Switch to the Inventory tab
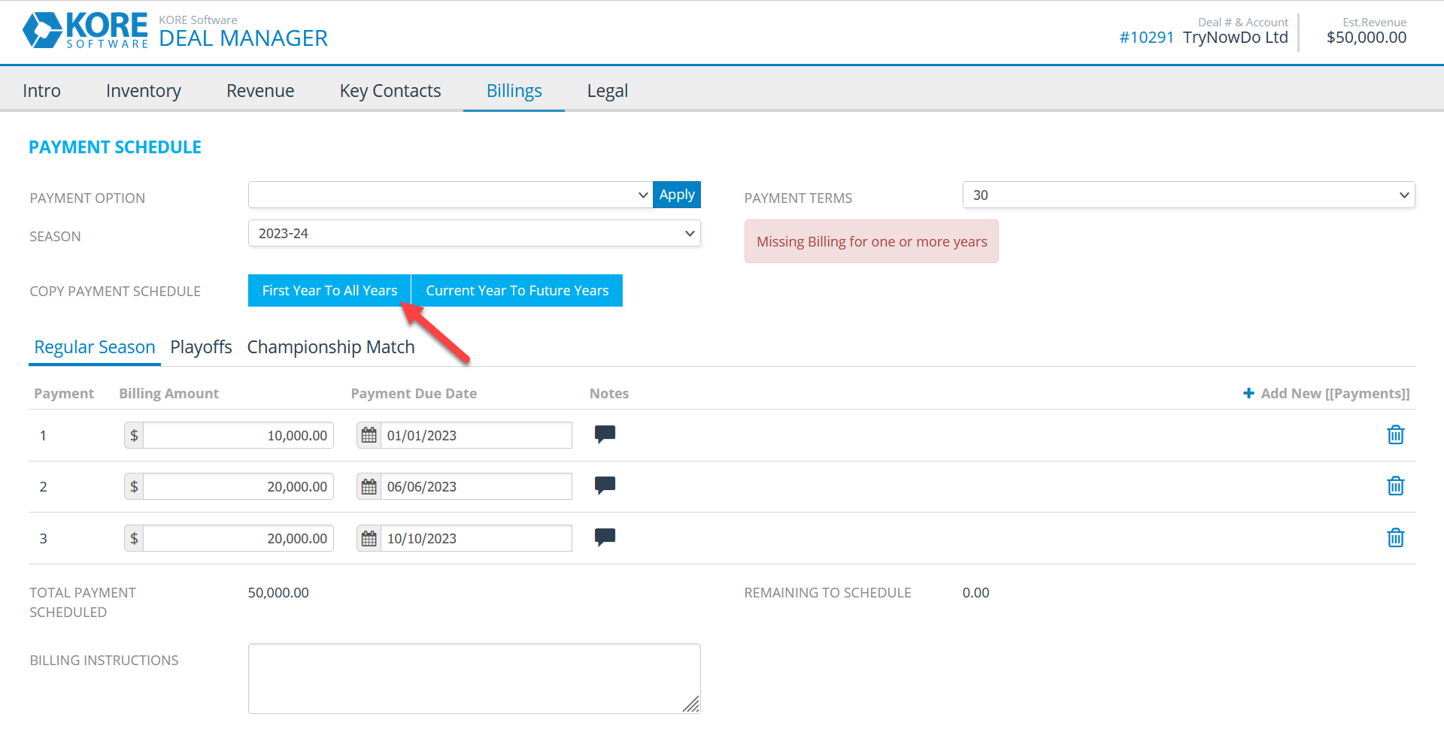The height and width of the screenshot is (729, 1444). click(144, 91)
